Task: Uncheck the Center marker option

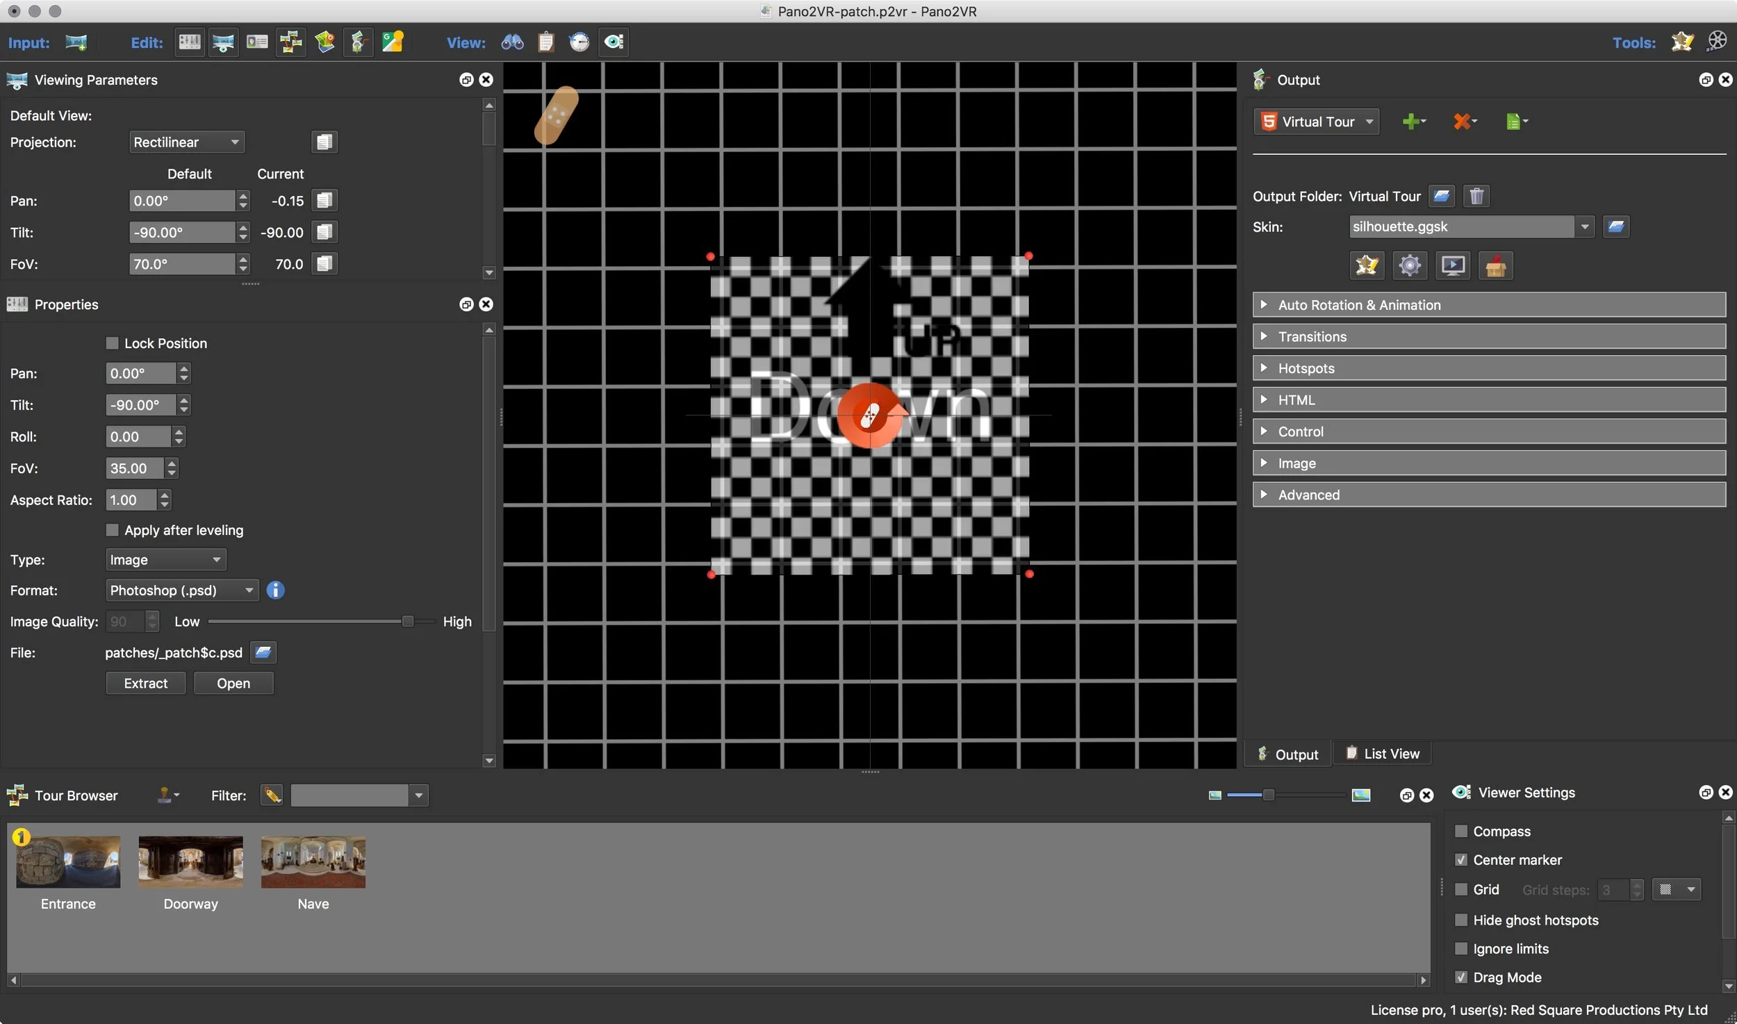Action: pyautogui.click(x=1461, y=860)
